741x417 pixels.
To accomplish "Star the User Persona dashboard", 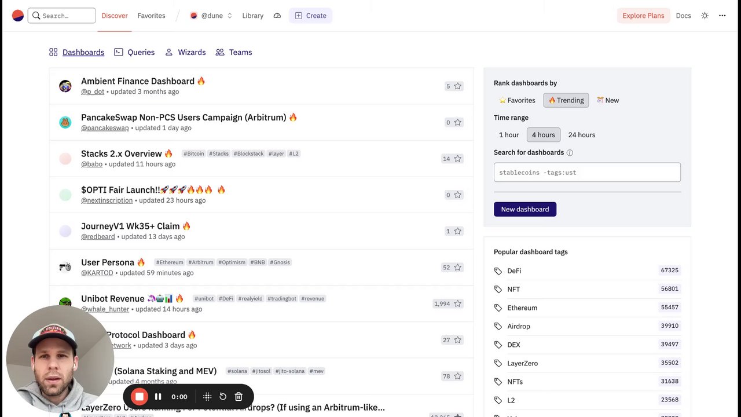I will (x=457, y=268).
